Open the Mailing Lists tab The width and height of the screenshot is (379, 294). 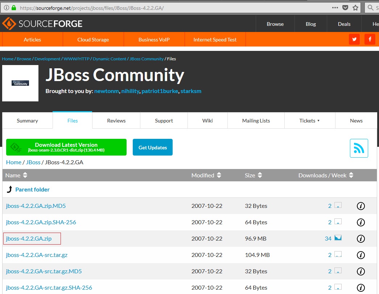coord(256,121)
